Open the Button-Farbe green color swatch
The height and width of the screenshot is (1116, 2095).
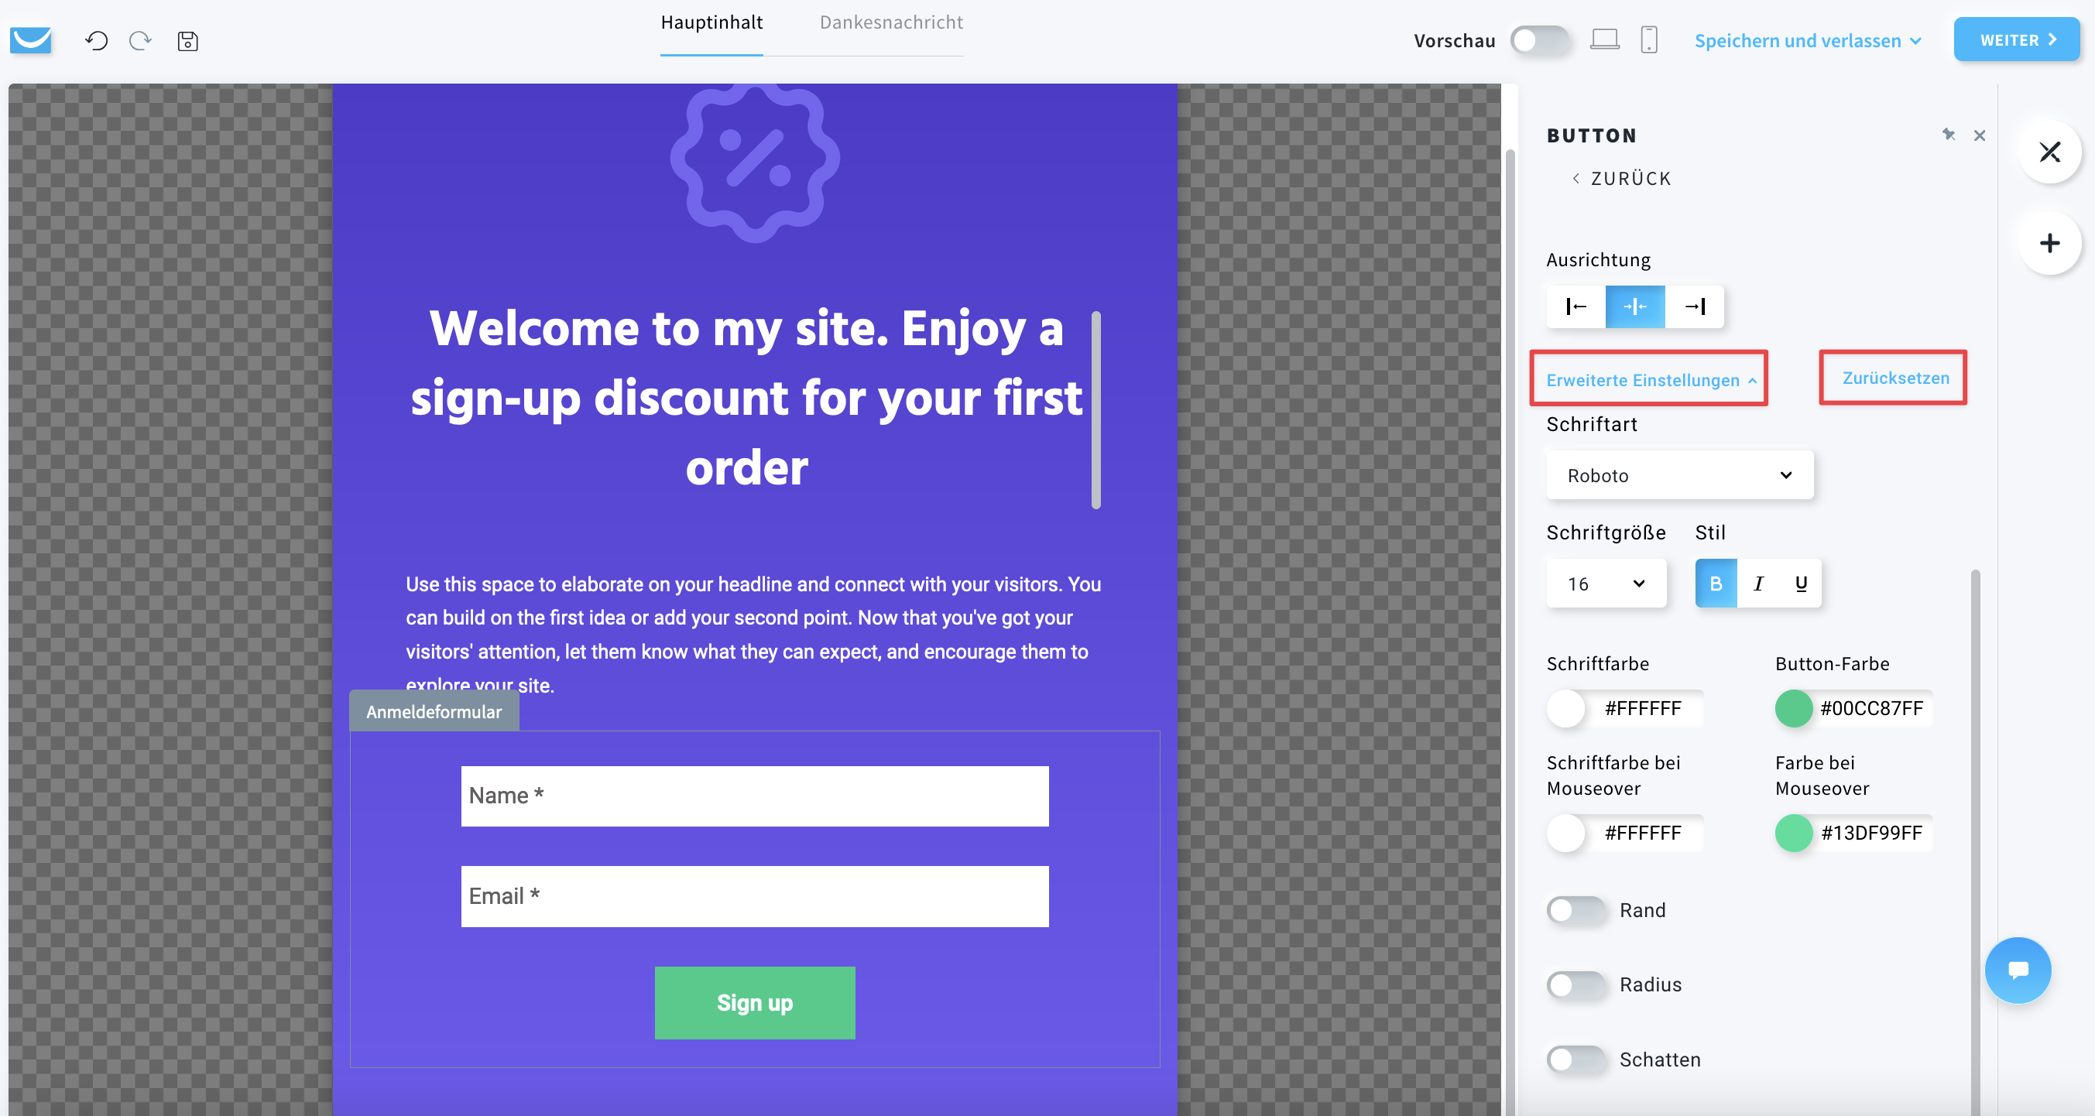coord(1793,708)
